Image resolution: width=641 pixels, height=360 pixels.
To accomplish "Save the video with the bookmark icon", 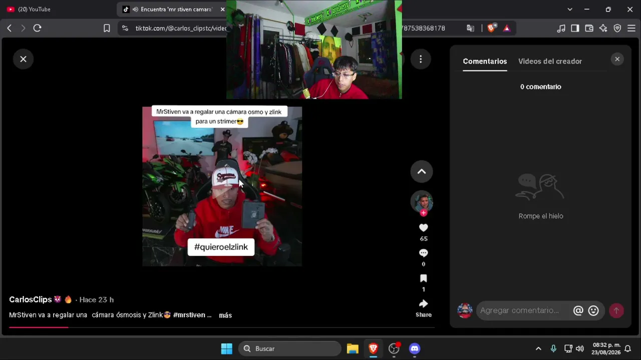I will [x=424, y=278].
